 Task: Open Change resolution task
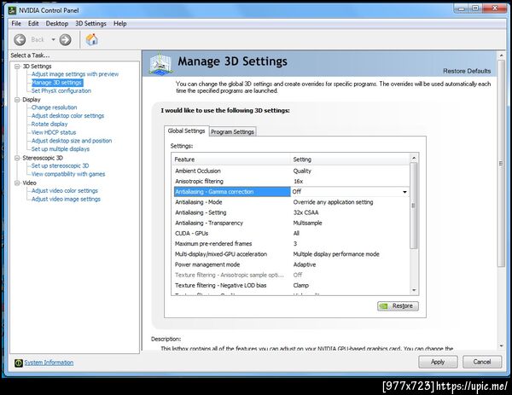54,107
